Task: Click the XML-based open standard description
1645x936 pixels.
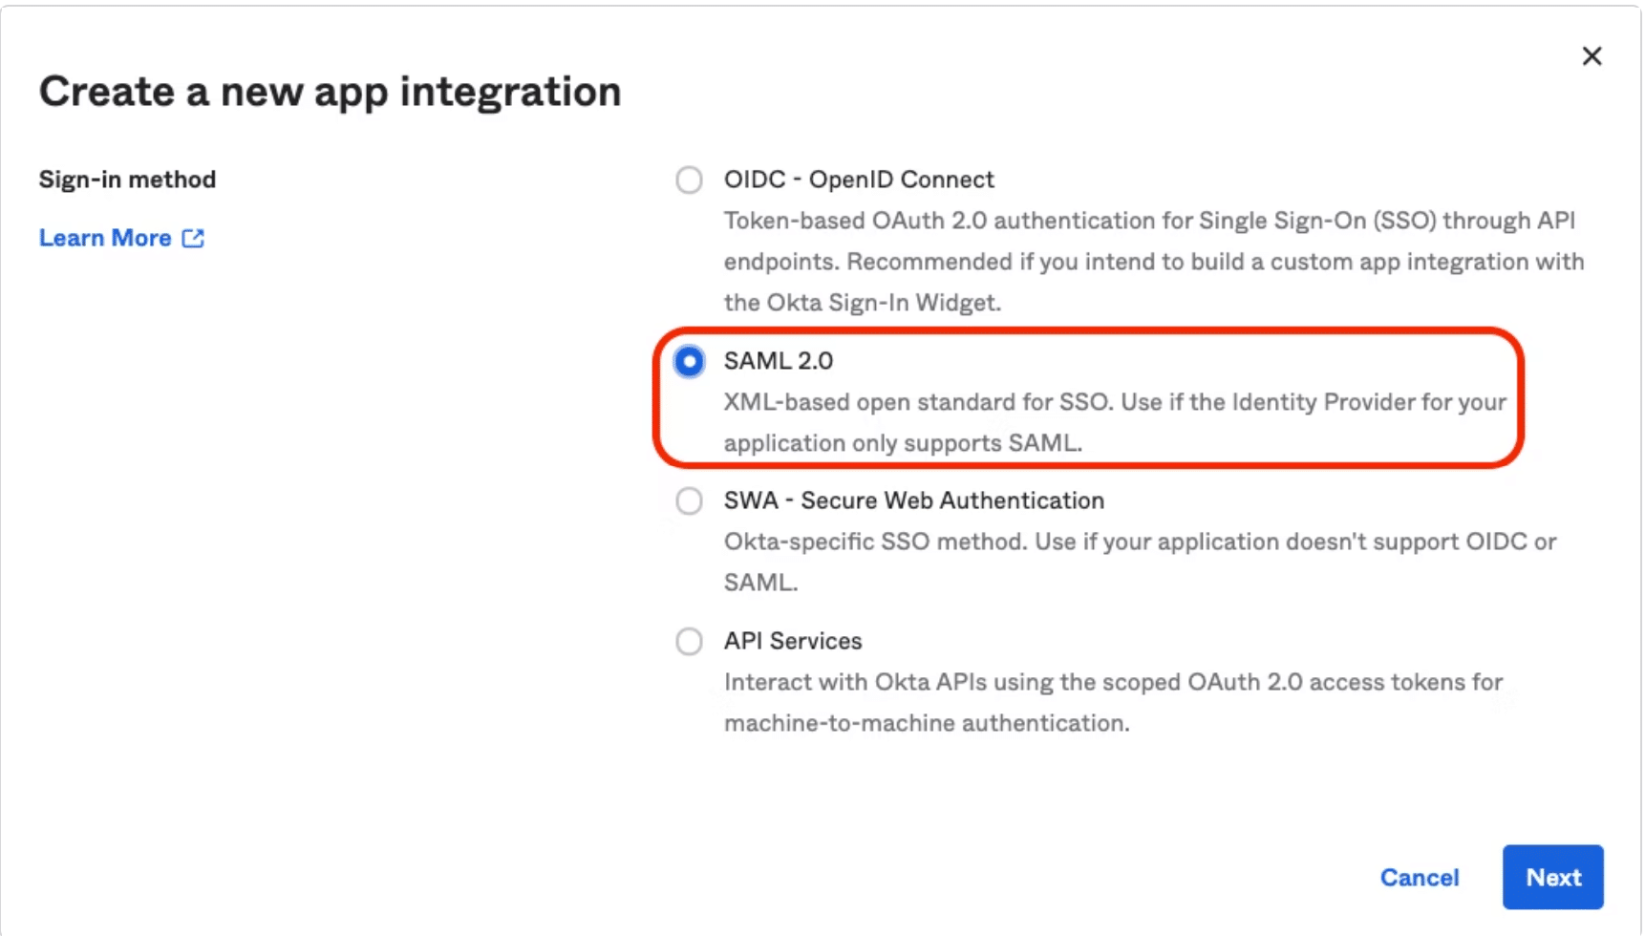Action: click(1115, 422)
